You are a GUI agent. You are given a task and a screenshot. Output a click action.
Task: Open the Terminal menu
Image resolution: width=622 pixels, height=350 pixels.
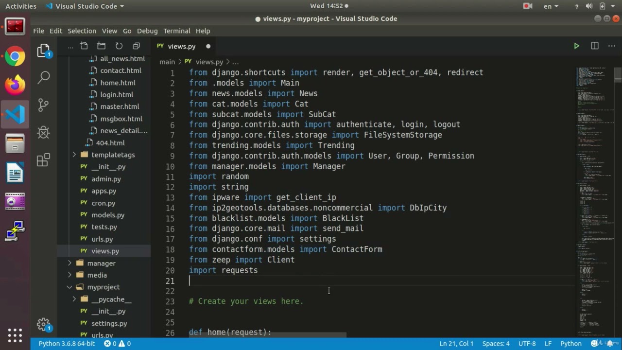click(177, 31)
